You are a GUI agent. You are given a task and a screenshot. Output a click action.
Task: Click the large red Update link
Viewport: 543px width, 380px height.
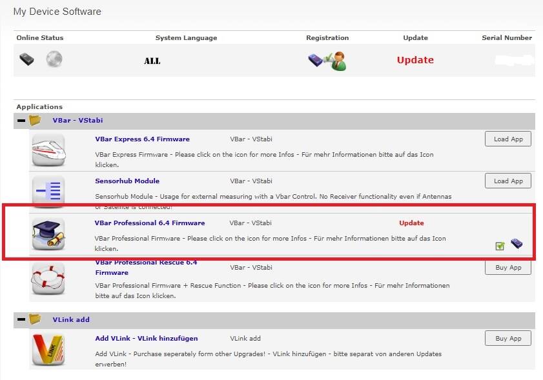pyautogui.click(x=415, y=60)
